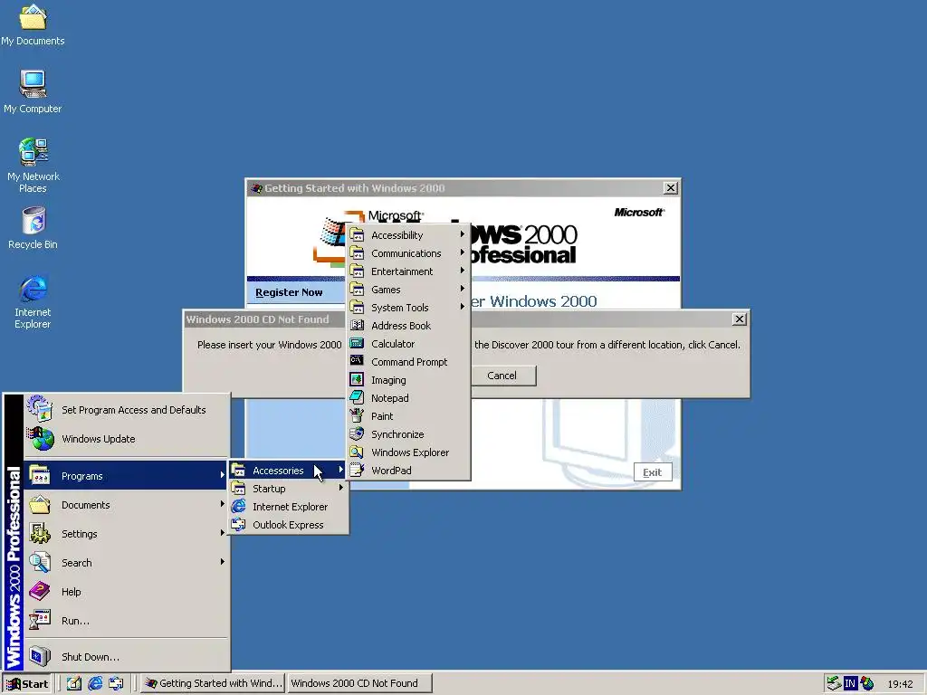Click the 19:42 clock in the system tray

coord(900,684)
